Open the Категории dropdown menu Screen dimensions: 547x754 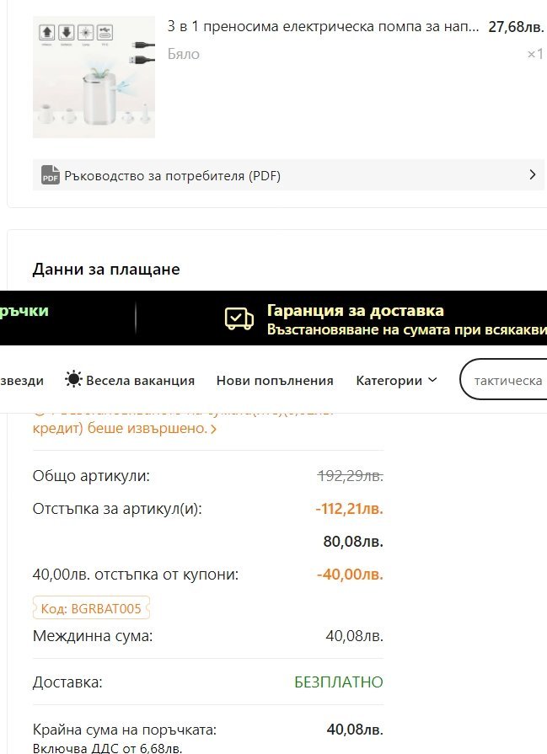[396, 381]
